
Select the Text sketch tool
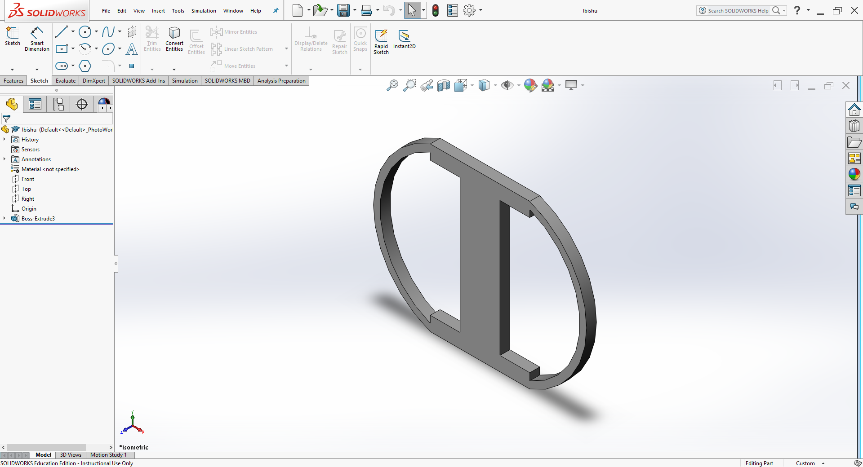132,49
